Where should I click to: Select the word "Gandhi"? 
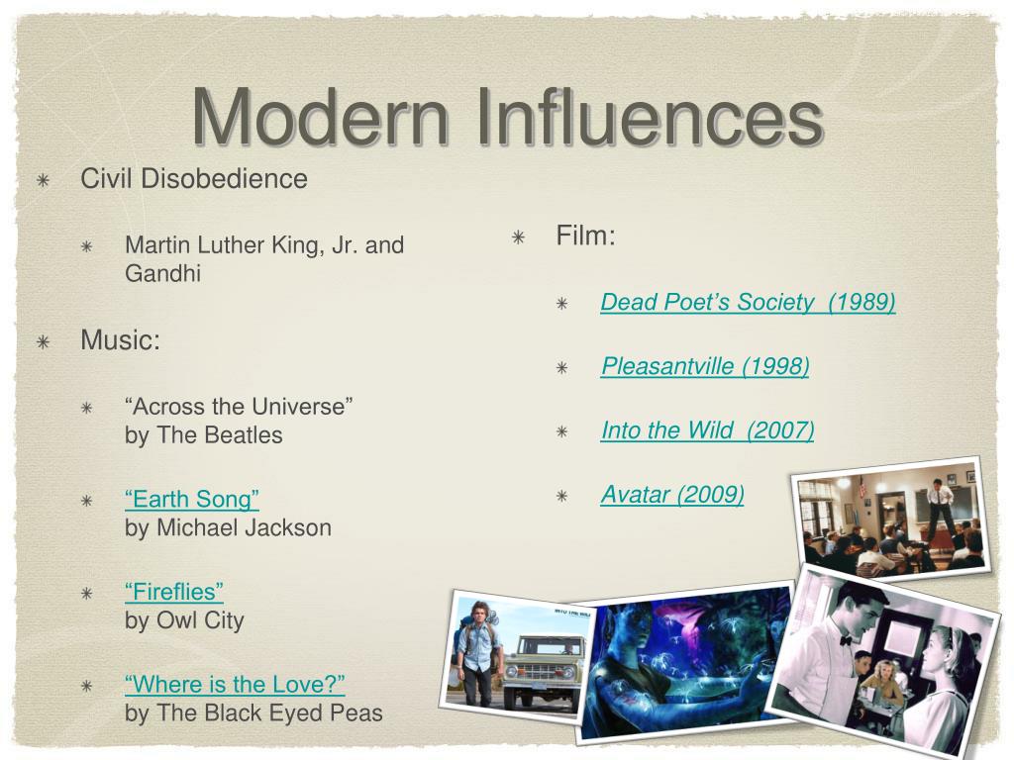click(x=163, y=273)
